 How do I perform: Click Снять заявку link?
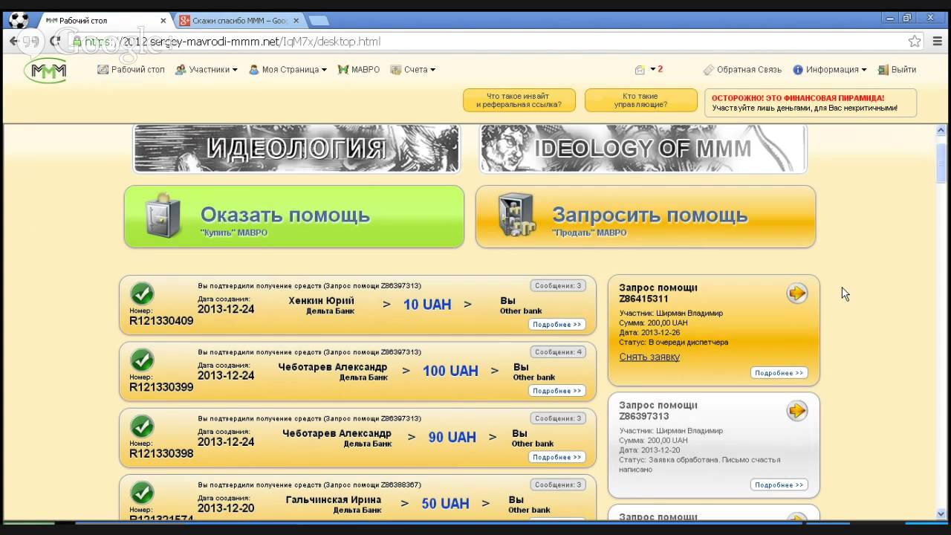[x=649, y=357]
